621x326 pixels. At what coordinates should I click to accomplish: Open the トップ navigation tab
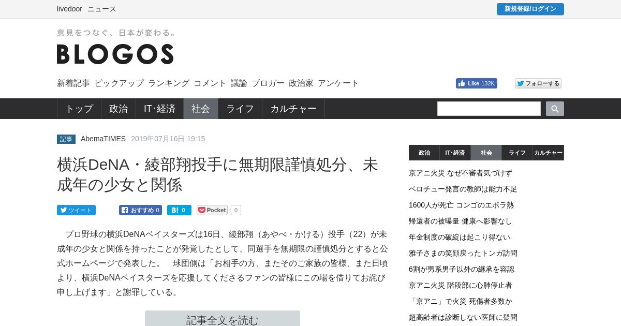pos(79,109)
